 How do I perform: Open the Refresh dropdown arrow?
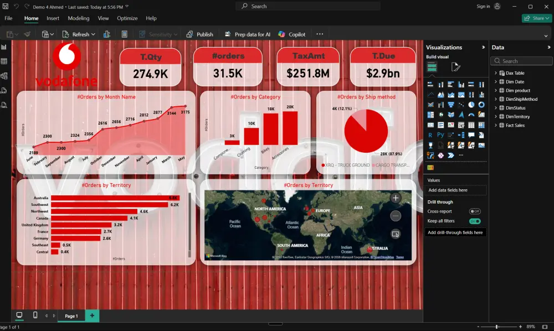93,34
